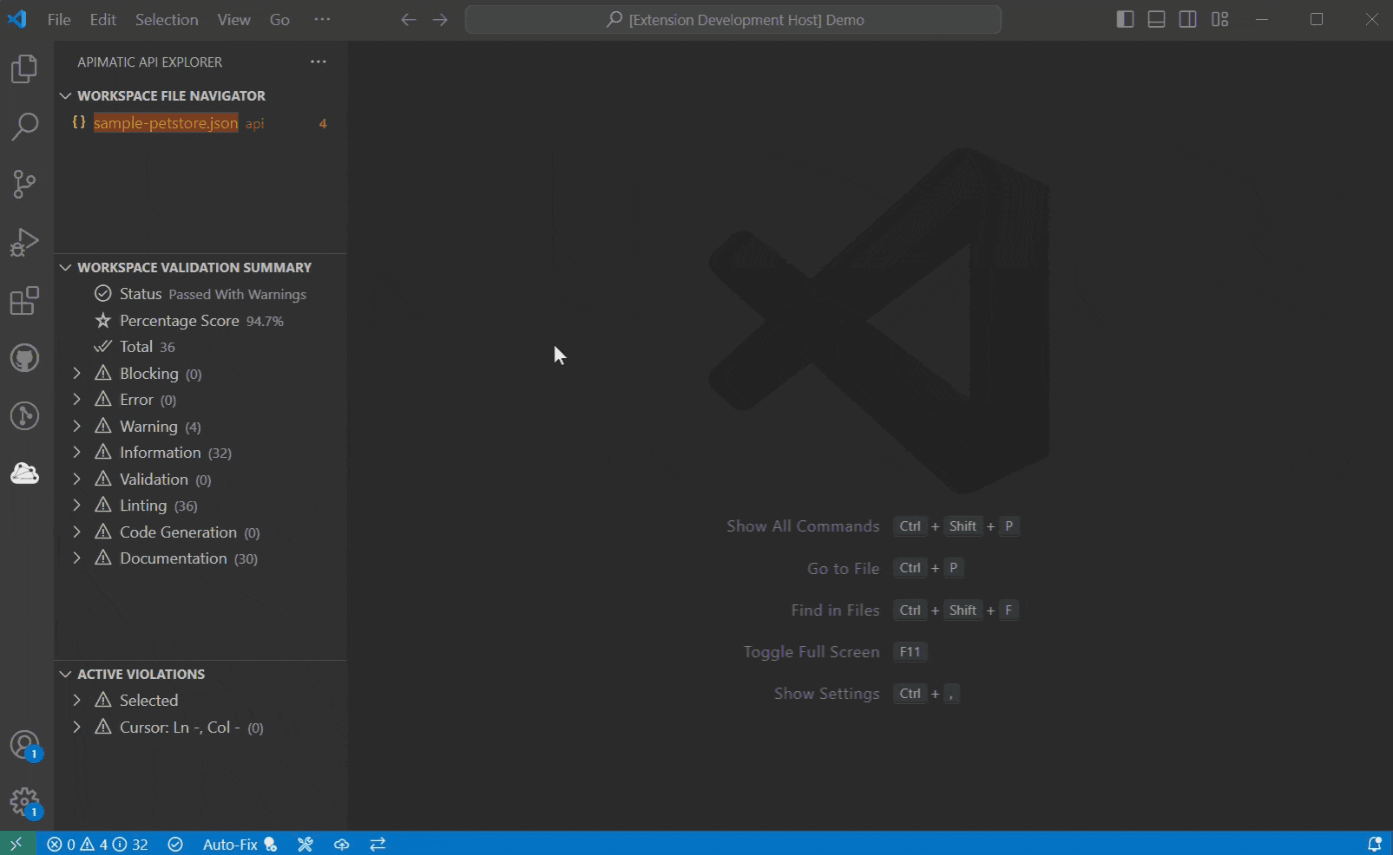Maximize the VS Code window

(1317, 19)
